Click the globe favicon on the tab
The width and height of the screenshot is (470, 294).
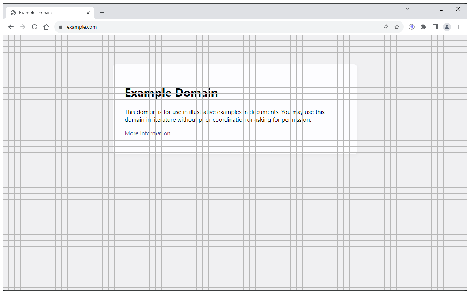[13, 13]
